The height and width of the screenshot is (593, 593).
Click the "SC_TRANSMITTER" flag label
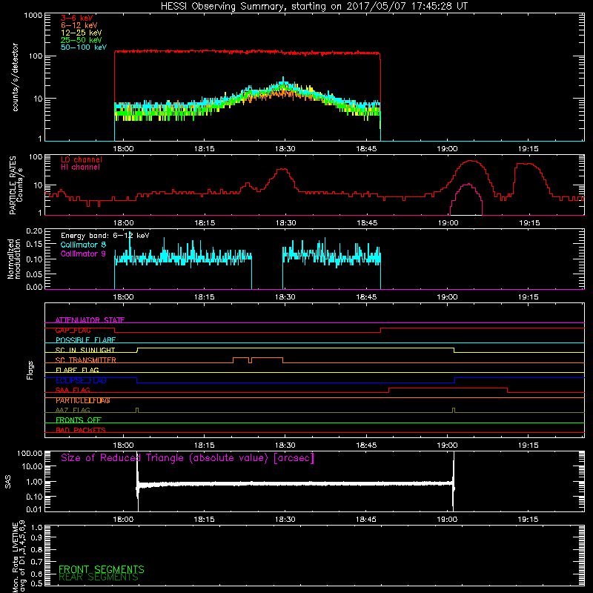pyautogui.click(x=86, y=360)
